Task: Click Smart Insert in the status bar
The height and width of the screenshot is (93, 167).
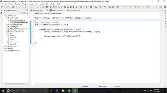Action: pyautogui.click(x=103, y=86)
